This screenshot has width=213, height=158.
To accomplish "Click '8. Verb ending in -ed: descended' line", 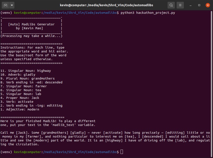I will click(x=32, y=82).
